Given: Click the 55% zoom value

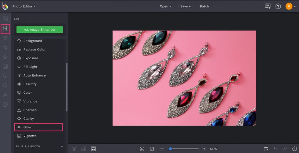Looking at the screenshot, I should [x=213, y=149].
